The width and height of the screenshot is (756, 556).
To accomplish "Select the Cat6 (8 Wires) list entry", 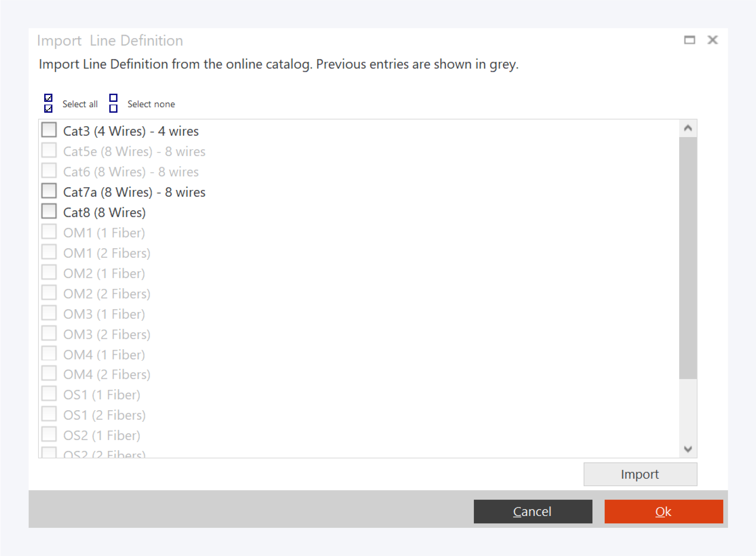I will [x=131, y=172].
